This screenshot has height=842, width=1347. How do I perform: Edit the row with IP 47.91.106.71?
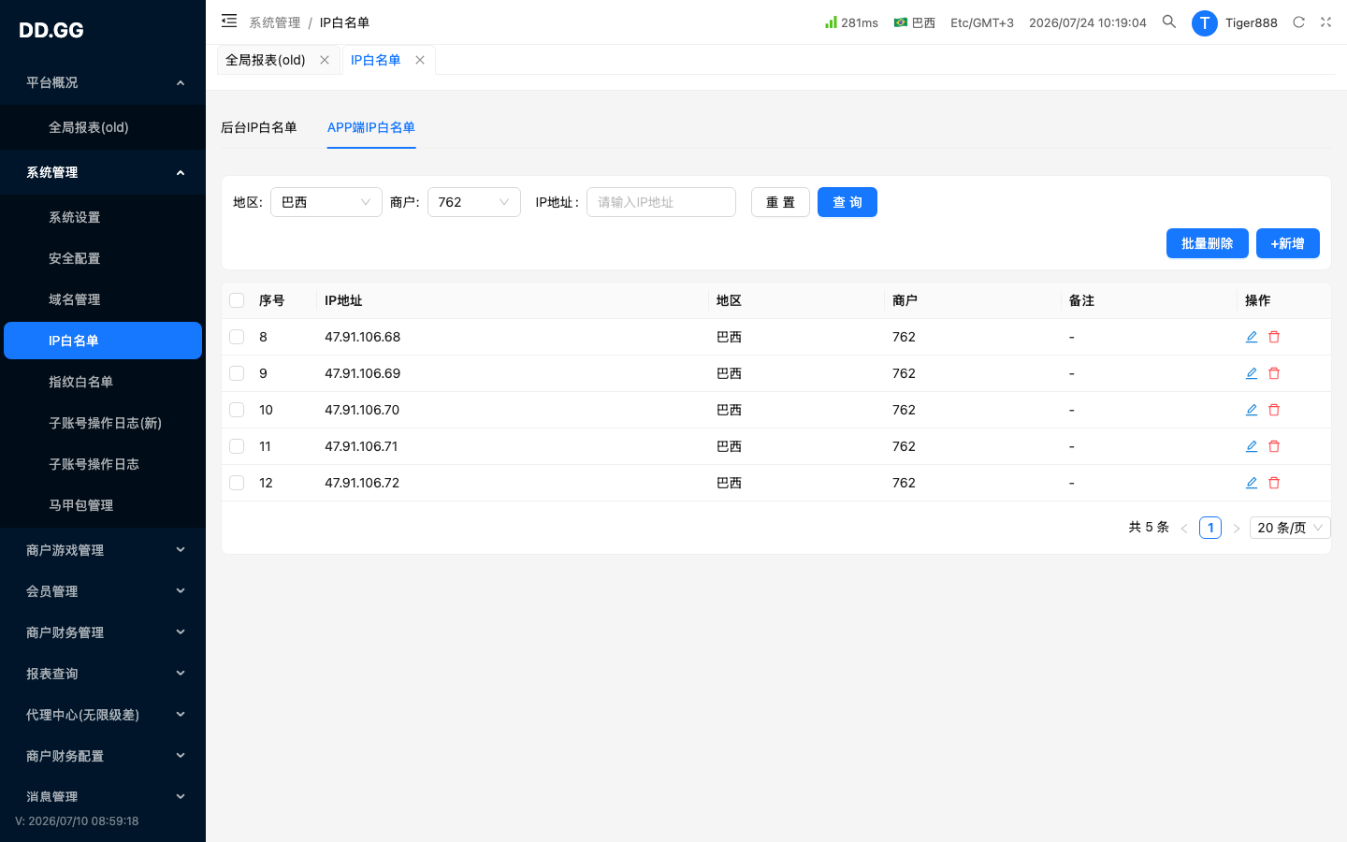tap(1252, 446)
